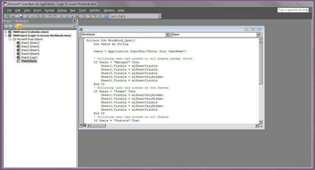
Task: Open the Insert menu
Action: [x=37, y=10]
